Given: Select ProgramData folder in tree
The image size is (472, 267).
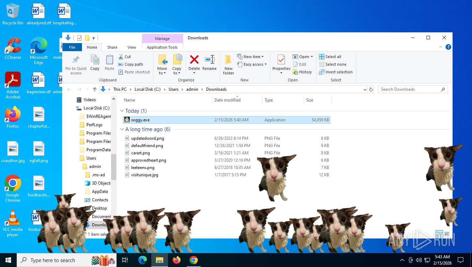Looking at the screenshot, I should [99, 150].
